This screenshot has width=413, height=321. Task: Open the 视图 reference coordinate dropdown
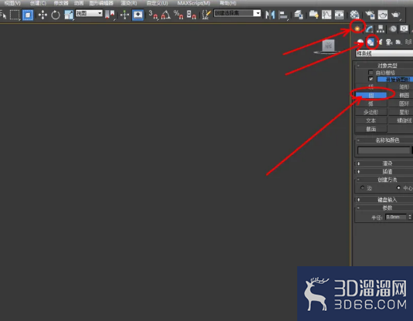pos(89,13)
